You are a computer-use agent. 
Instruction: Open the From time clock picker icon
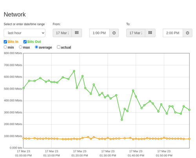[114, 33]
